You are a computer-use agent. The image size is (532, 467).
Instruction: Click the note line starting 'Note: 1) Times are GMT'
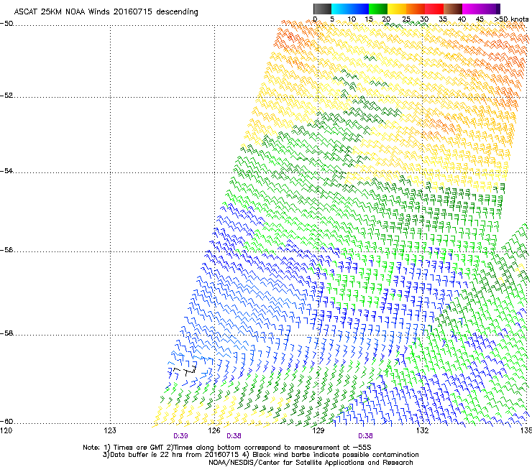coord(227,448)
